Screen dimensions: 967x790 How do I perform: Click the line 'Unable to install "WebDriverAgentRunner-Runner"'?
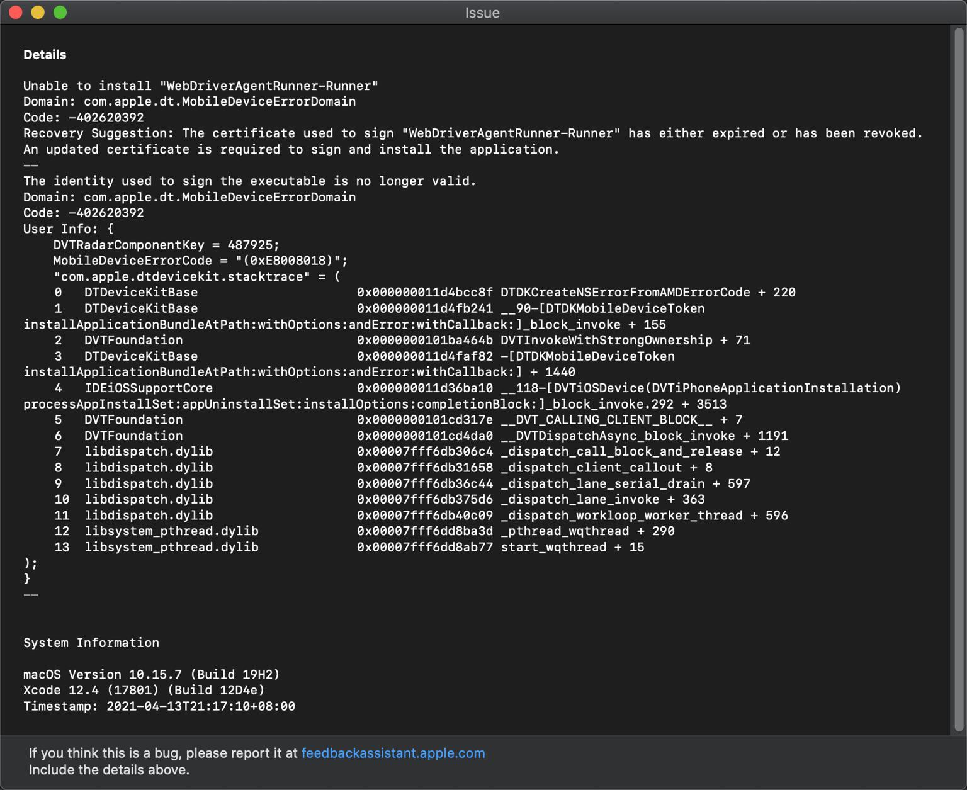(x=201, y=86)
